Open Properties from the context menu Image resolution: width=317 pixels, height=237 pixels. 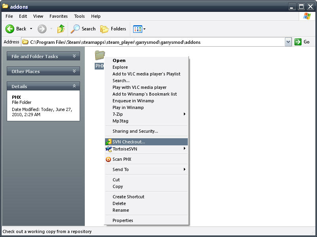coord(146,220)
